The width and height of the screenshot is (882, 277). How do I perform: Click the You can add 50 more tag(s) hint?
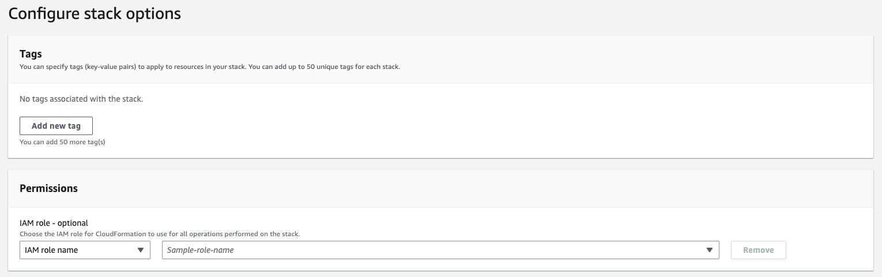(62, 142)
